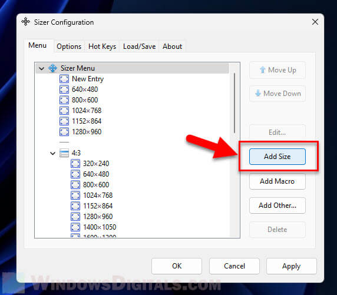The image size is (337, 295).
Task: Click the icon beside top-level 800×600
Action: click(64, 100)
